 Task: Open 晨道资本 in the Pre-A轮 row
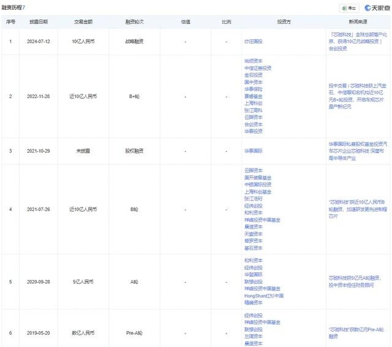tap(253, 343)
